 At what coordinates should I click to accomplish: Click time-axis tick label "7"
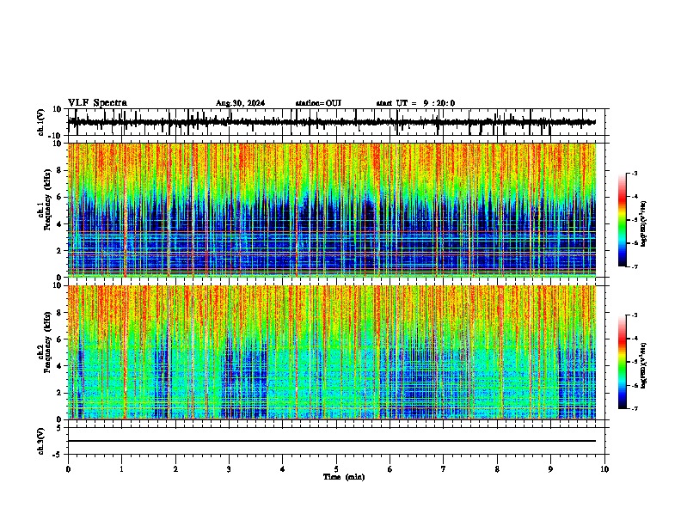tap(444, 469)
